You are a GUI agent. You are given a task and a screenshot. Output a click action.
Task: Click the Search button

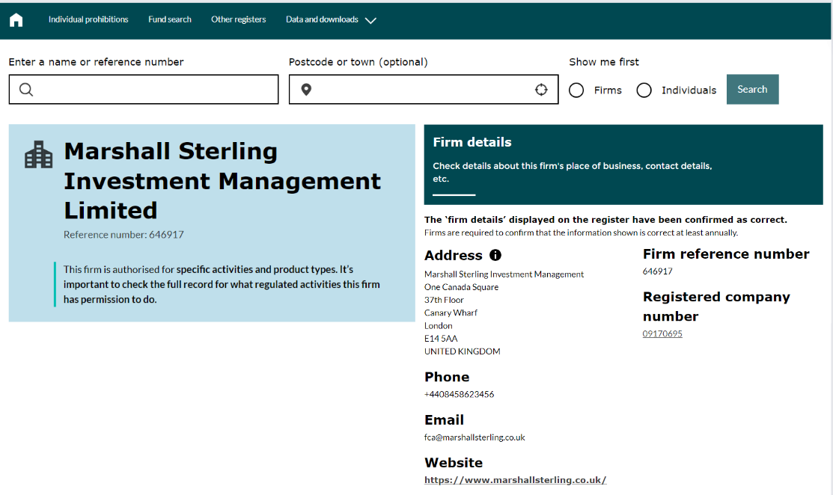click(752, 89)
